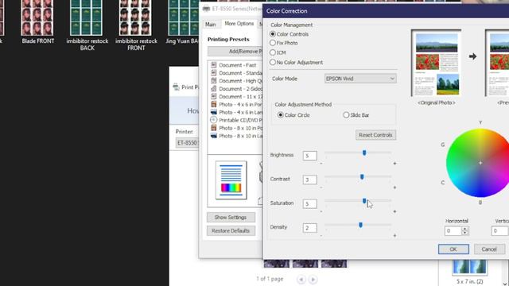Click the minus sign beside Saturation slider
The image size is (509, 286).
point(321,211)
